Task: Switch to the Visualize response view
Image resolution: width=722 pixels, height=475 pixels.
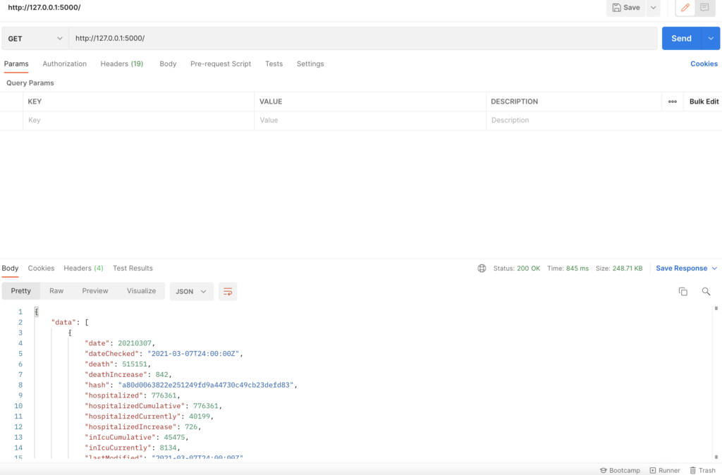Action: [x=141, y=291]
